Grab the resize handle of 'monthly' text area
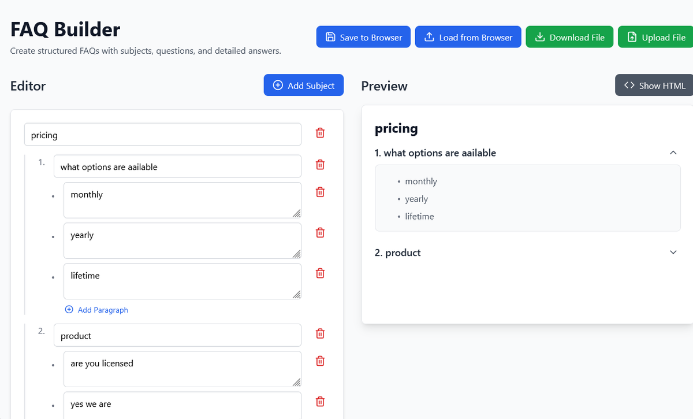The width and height of the screenshot is (693, 419). (297, 213)
